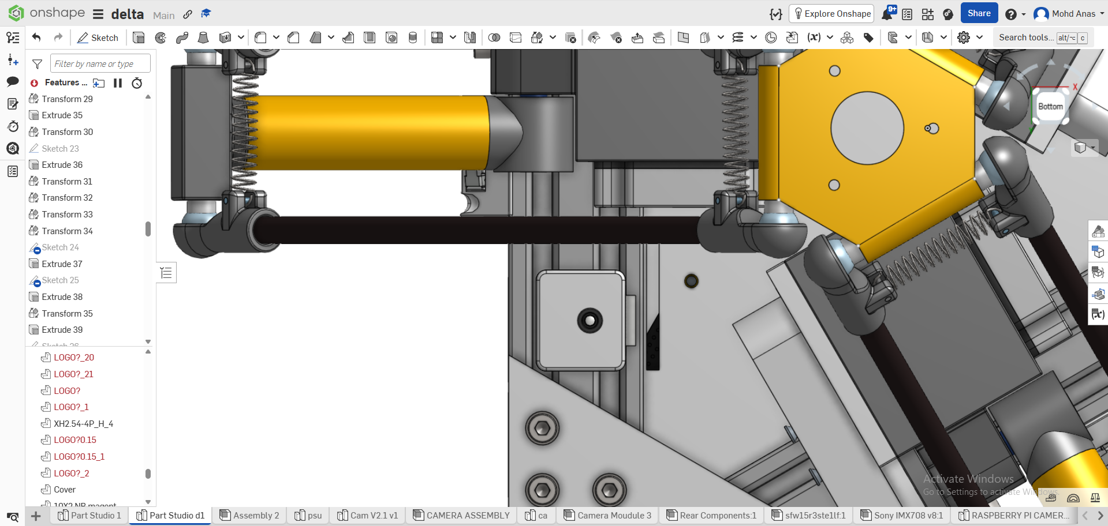
Task: Open the Draft tool dropdown
Action: pyautogui.click(x=331, y=37)
